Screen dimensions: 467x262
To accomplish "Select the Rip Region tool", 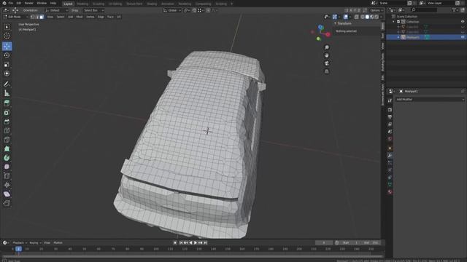I will click(x=7, y=203).
